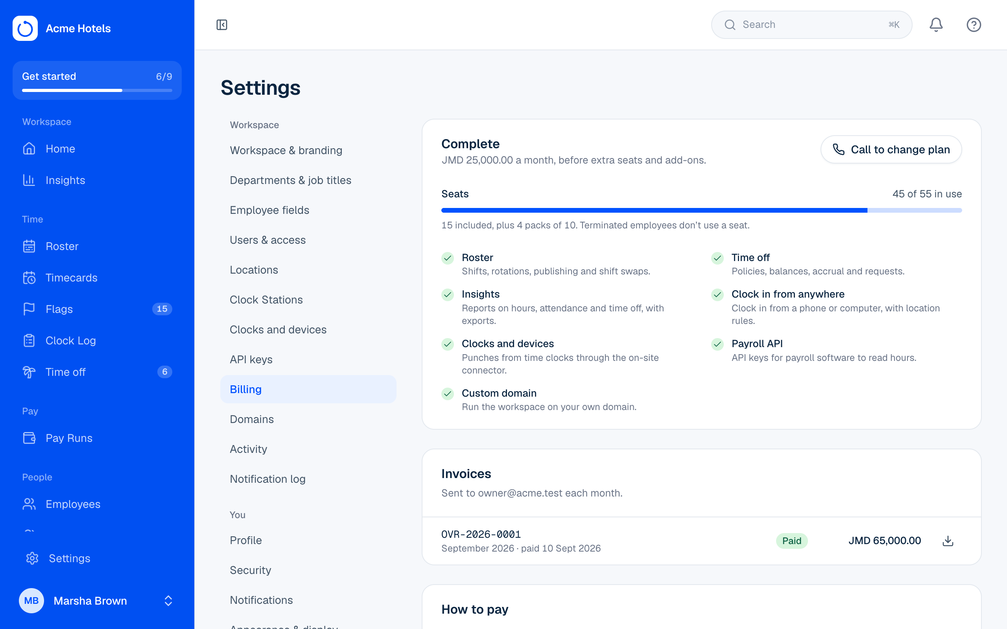1007x629 pixels.
Task: Click the Get started progress bar
Action: tap(97, 90)
